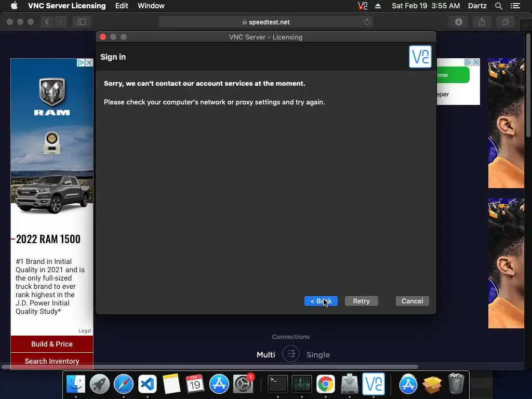Click the horizontal scrollbar at page bottom
532x399 pixels.
(210, 367)
